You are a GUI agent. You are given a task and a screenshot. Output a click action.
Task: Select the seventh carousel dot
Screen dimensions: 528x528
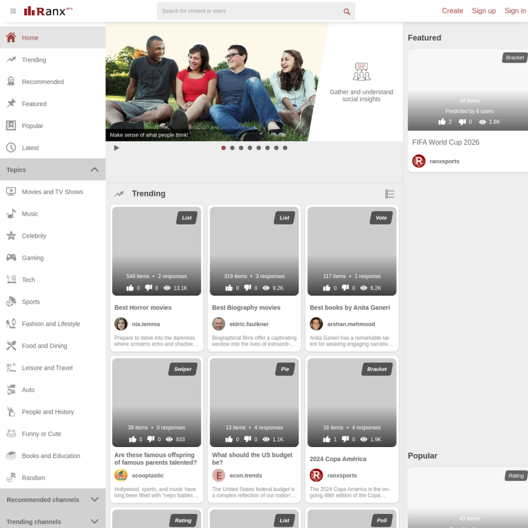[x=276, y=148]
